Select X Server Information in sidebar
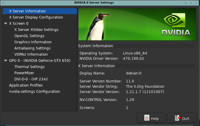The image size is (200, 126). [x=40, y=11]
